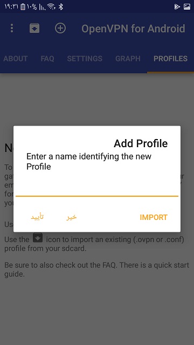The image size is (194, 345).
Task: Tap the Play Store notification icon
Action: (x=177, y=7)
